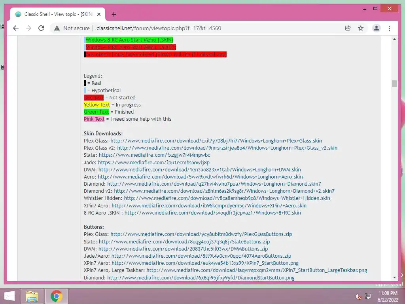
Task: Open the Chrome three-dot menu
Action: tap(389, 28)
